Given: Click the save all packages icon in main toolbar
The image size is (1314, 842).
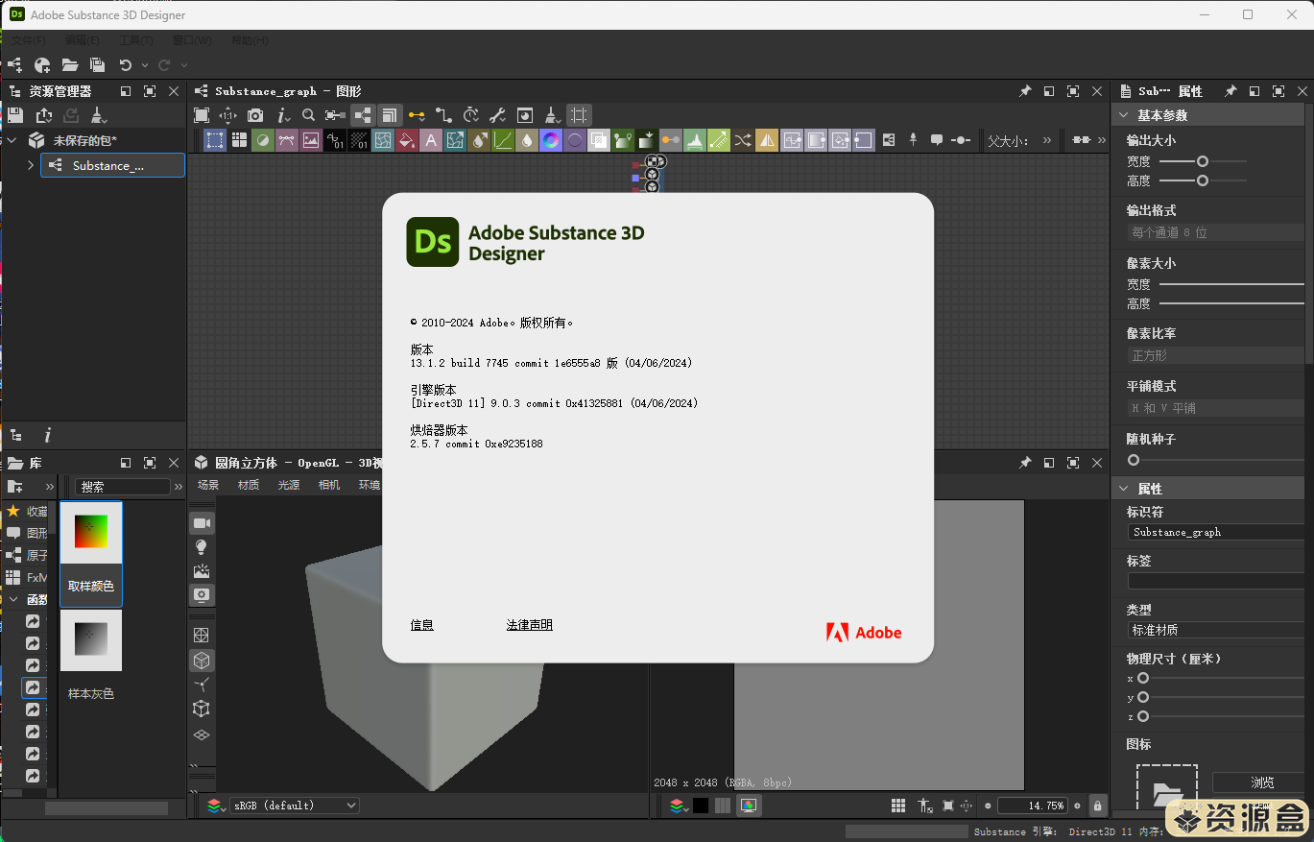Looking at the screenshot, I should (x=97, y=65).
